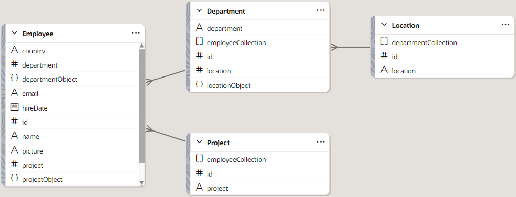Image resolution: width=516 pixels, height=197 pixels.
Task: Click the number icon beside Employee project
Action: 14,165
